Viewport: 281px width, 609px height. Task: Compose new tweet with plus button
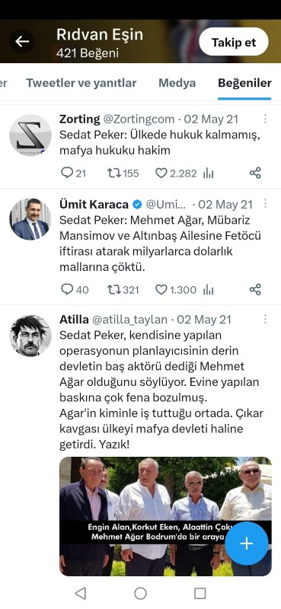point(247,543)
